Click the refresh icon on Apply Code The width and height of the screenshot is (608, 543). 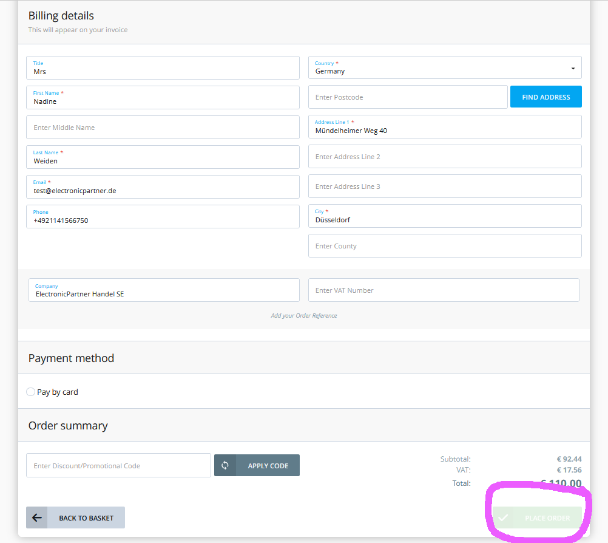point(225,465)
